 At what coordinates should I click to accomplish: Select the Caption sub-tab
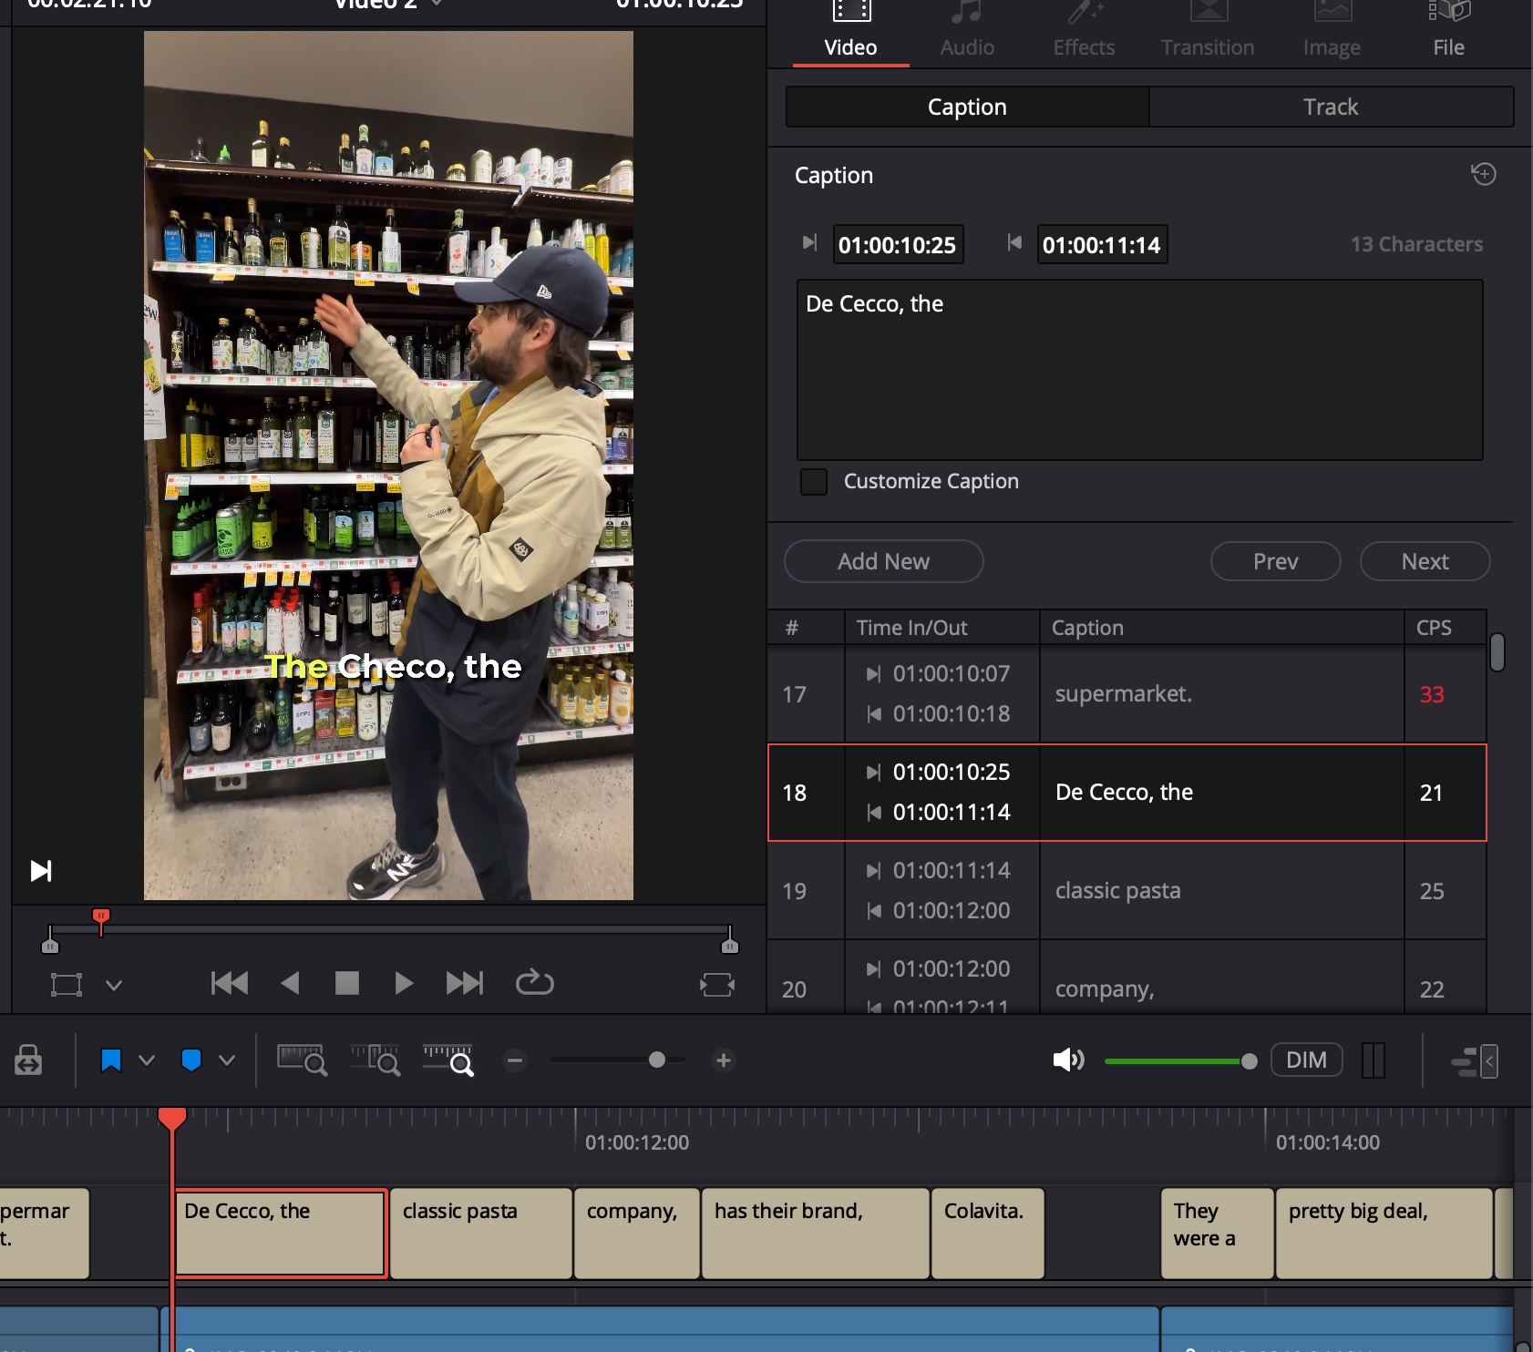[x=967, y=107]
